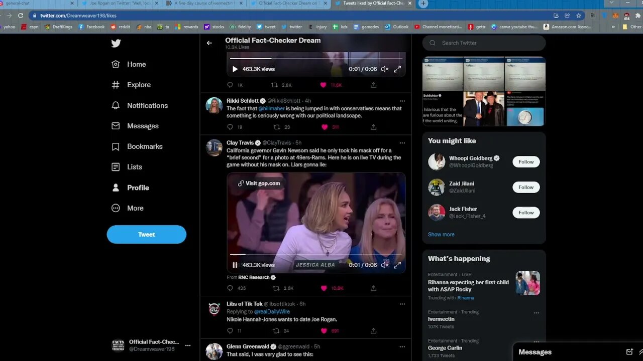Switch to the Joe Rogan on Twitter tab

[120, 4]
